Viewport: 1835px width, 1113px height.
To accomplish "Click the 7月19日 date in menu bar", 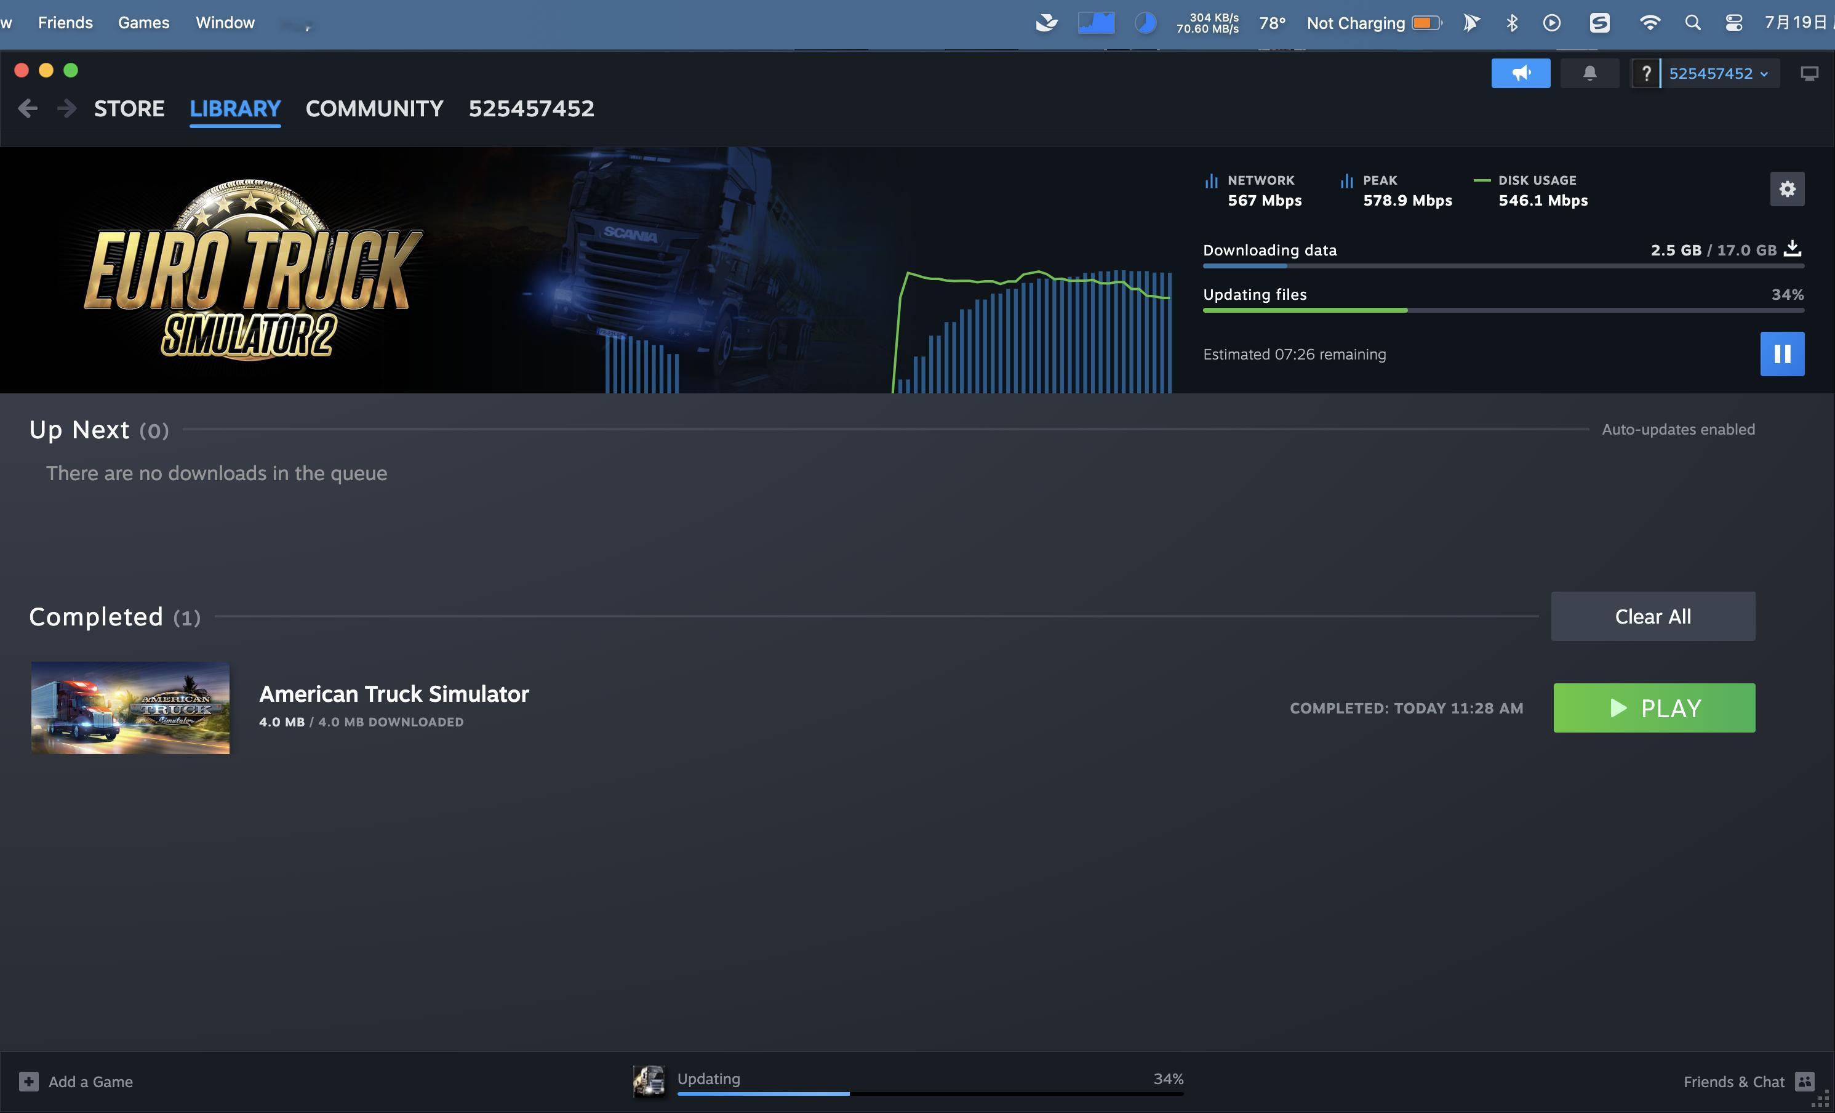I will pos(1795,23).
